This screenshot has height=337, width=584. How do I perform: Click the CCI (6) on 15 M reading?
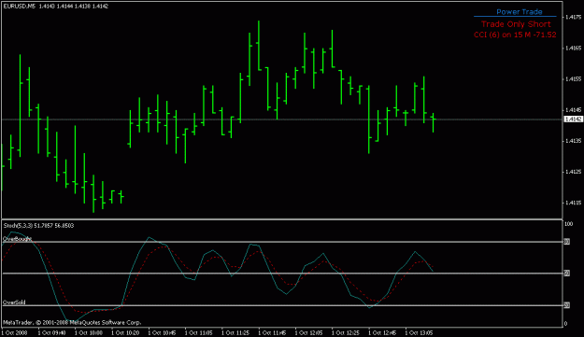515,35
